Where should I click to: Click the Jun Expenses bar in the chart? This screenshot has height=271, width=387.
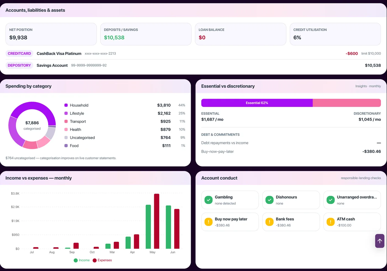point(177,229)
